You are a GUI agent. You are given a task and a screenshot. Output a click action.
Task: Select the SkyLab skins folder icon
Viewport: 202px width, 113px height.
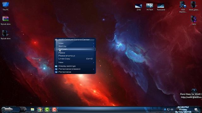tap(5, 35)
